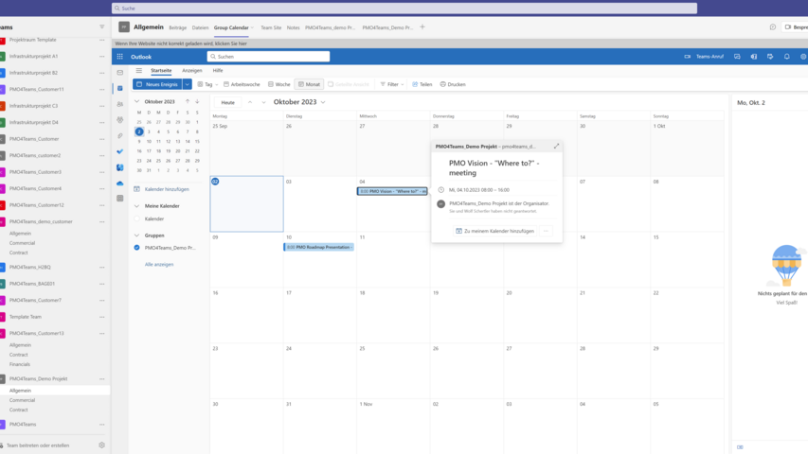
Task: Open Mail from the Outlook side rail
Action: [x=120, y=72]
